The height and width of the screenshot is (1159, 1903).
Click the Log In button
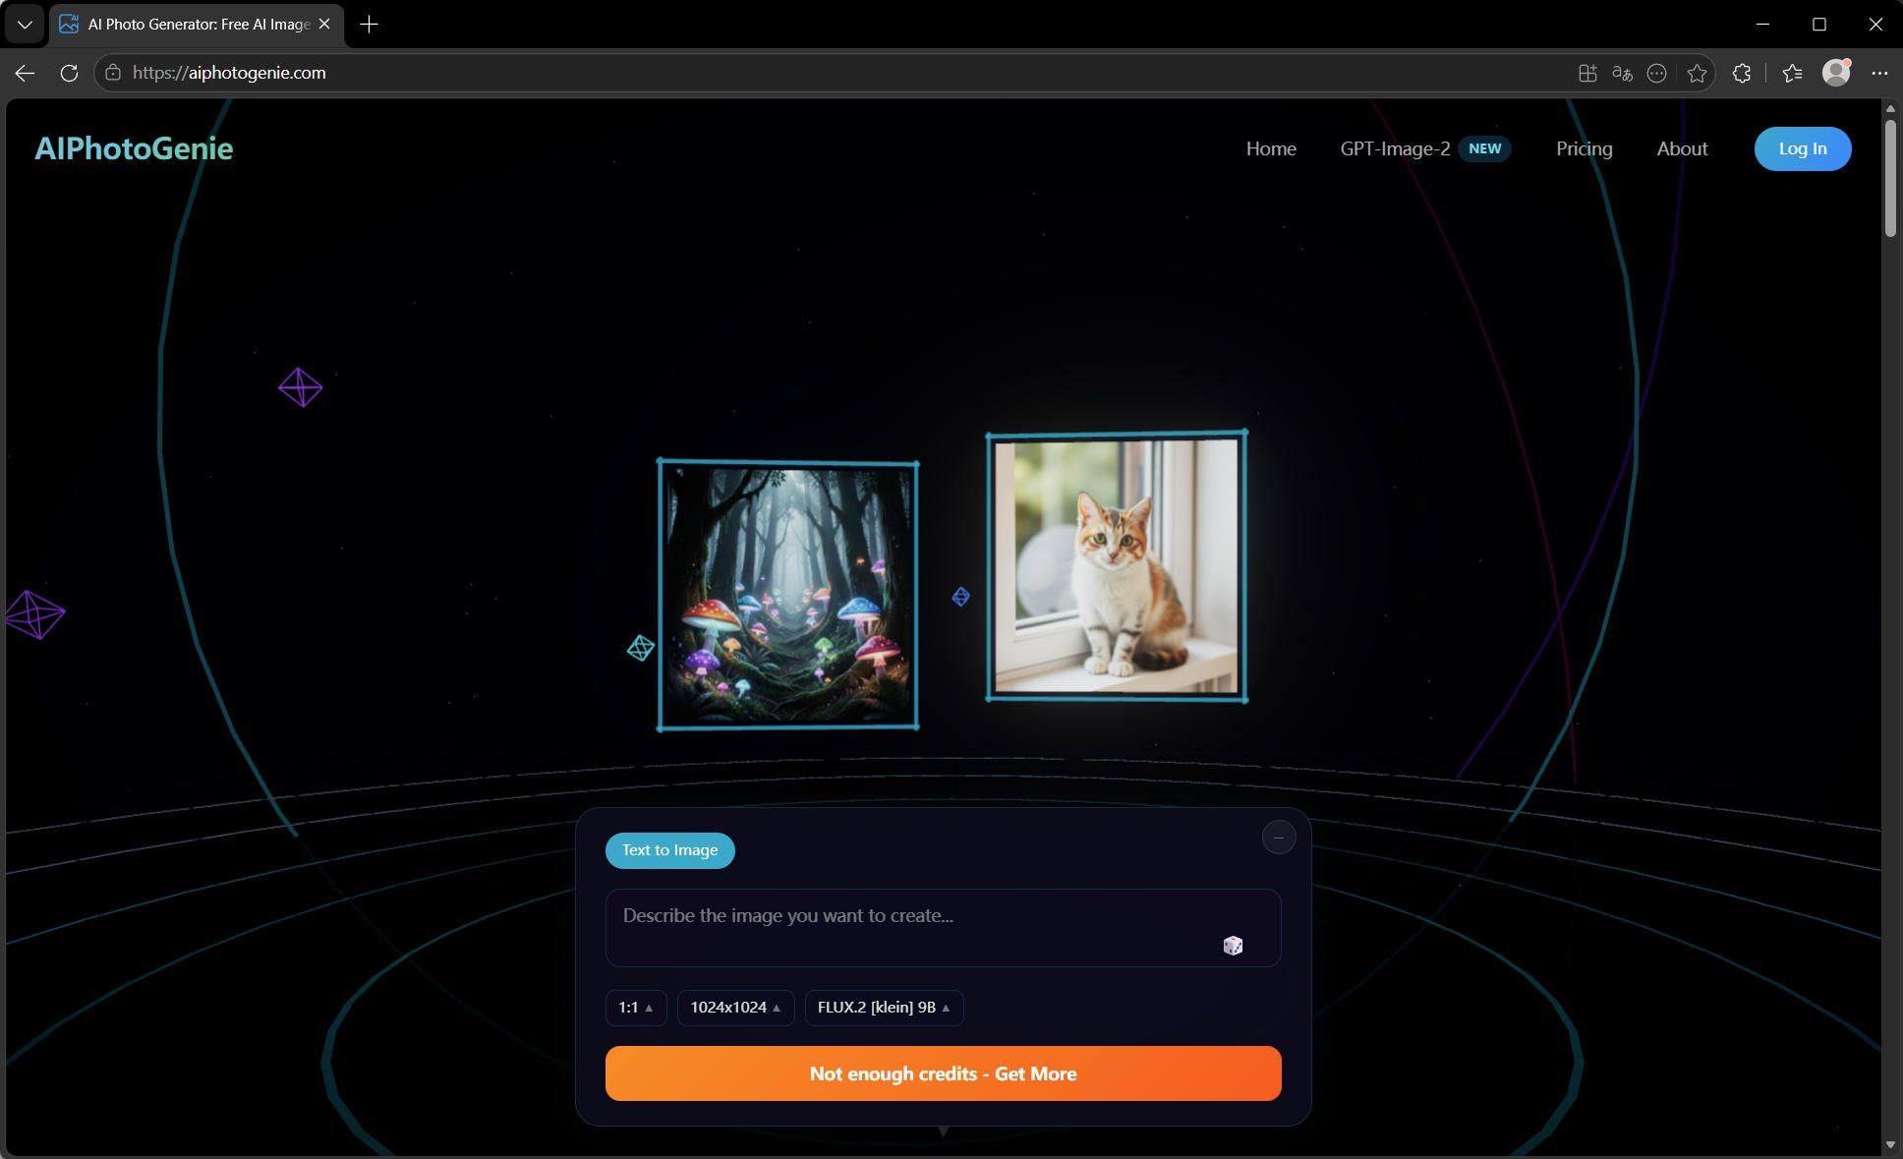tap(1803, 148)
